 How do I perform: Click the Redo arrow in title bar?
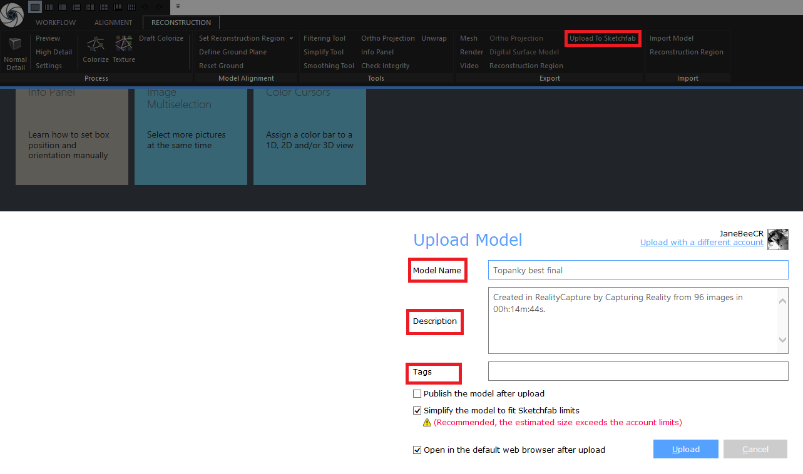160,7
